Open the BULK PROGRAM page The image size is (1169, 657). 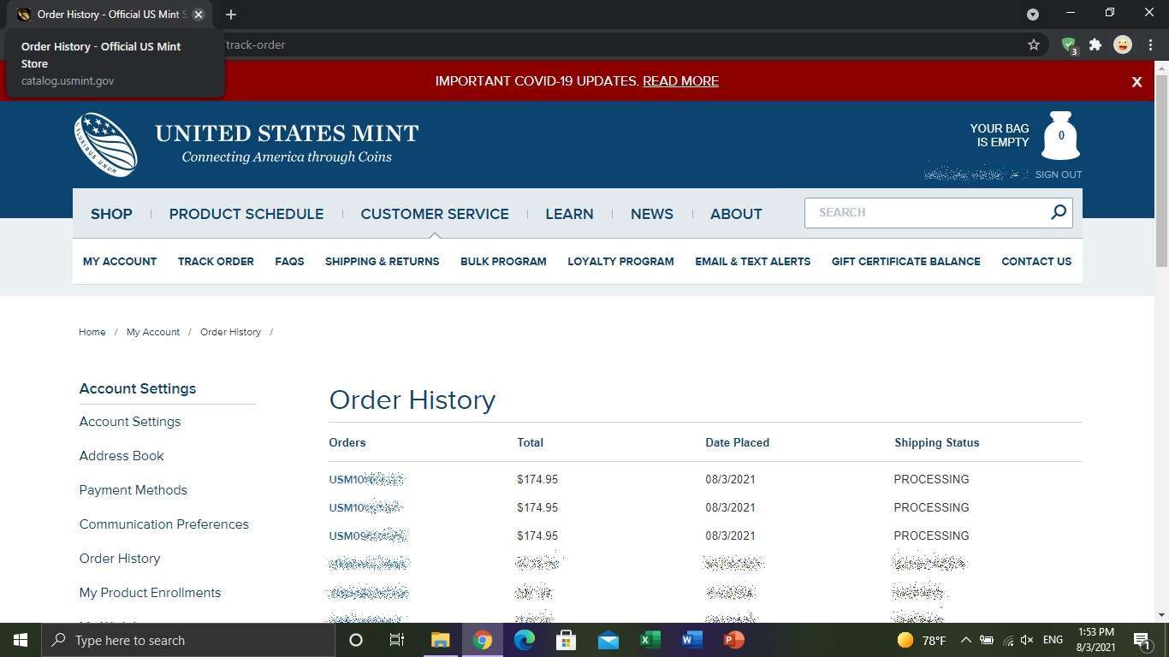click(503, 262)
